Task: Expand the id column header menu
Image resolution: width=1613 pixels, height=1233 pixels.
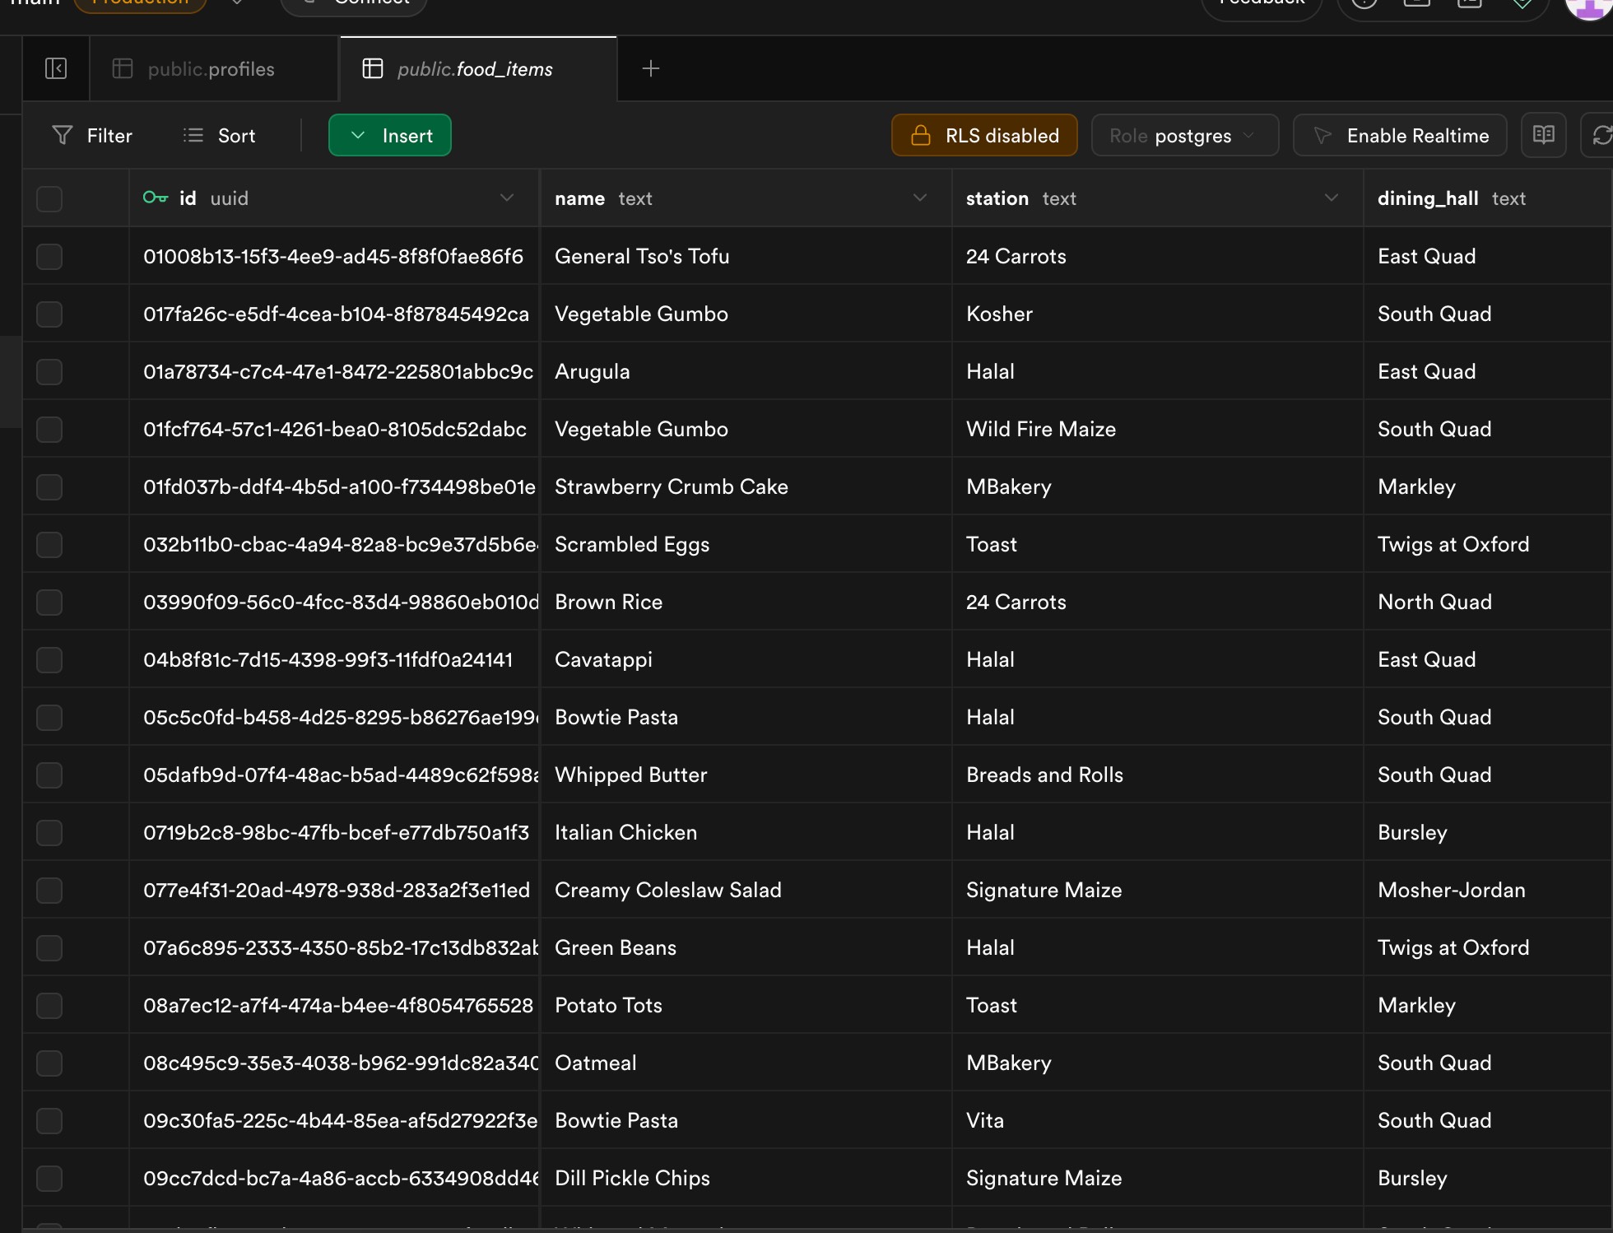Action: tap(507, 198)
